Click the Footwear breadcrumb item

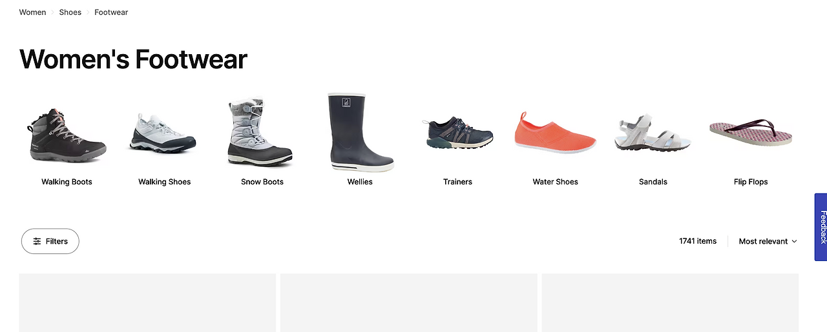pyautogui.click(x=111, y=12)
